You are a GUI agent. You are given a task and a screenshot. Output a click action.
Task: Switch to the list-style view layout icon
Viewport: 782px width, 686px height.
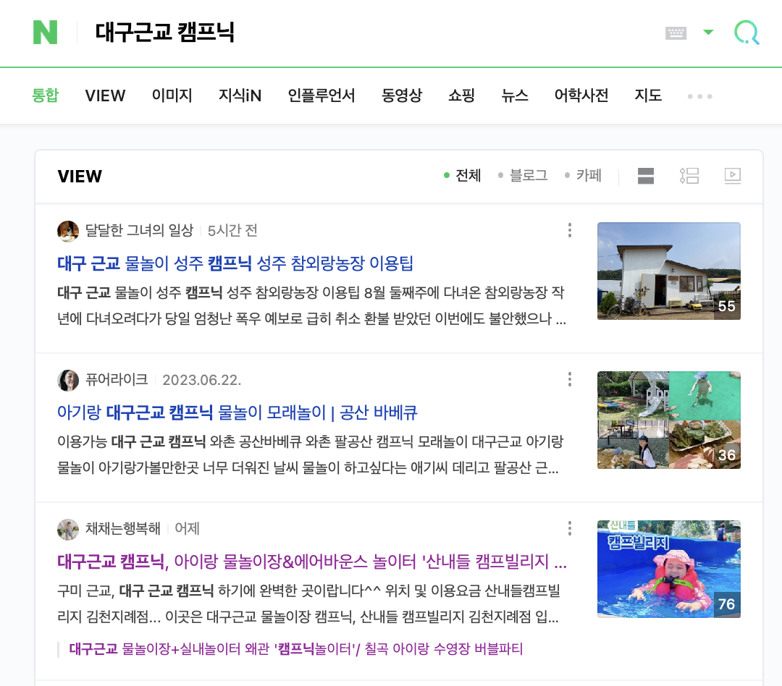coord(689,176)
